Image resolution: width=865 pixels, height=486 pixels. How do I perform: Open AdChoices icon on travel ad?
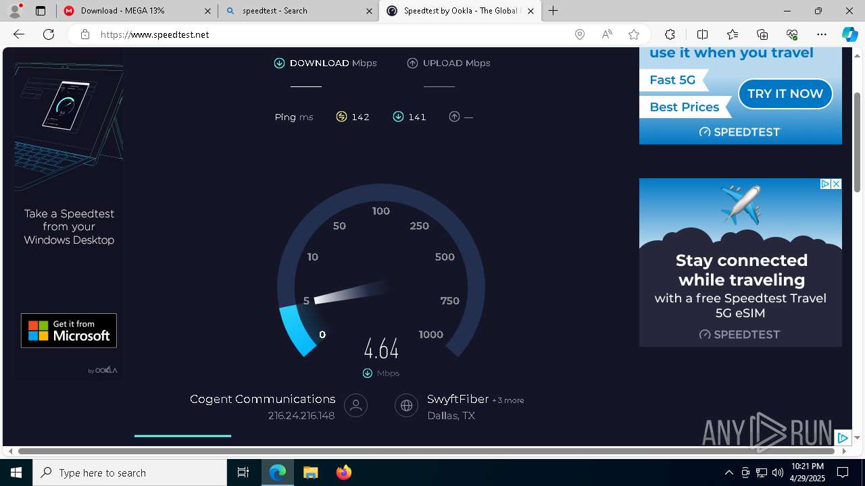click(825, 184)
